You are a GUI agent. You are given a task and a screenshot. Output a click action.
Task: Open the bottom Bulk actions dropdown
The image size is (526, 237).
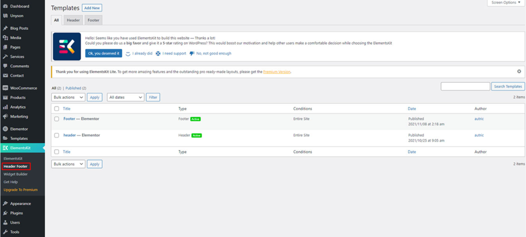[68, 164]
